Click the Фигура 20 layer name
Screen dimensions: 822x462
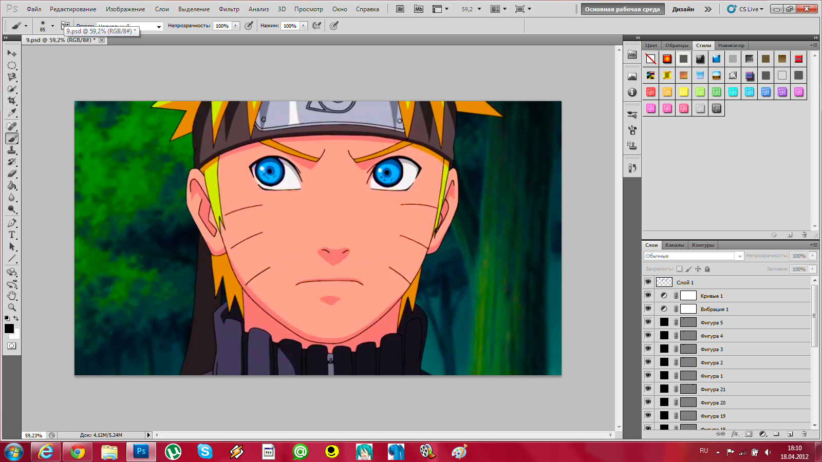coord(713,402)
